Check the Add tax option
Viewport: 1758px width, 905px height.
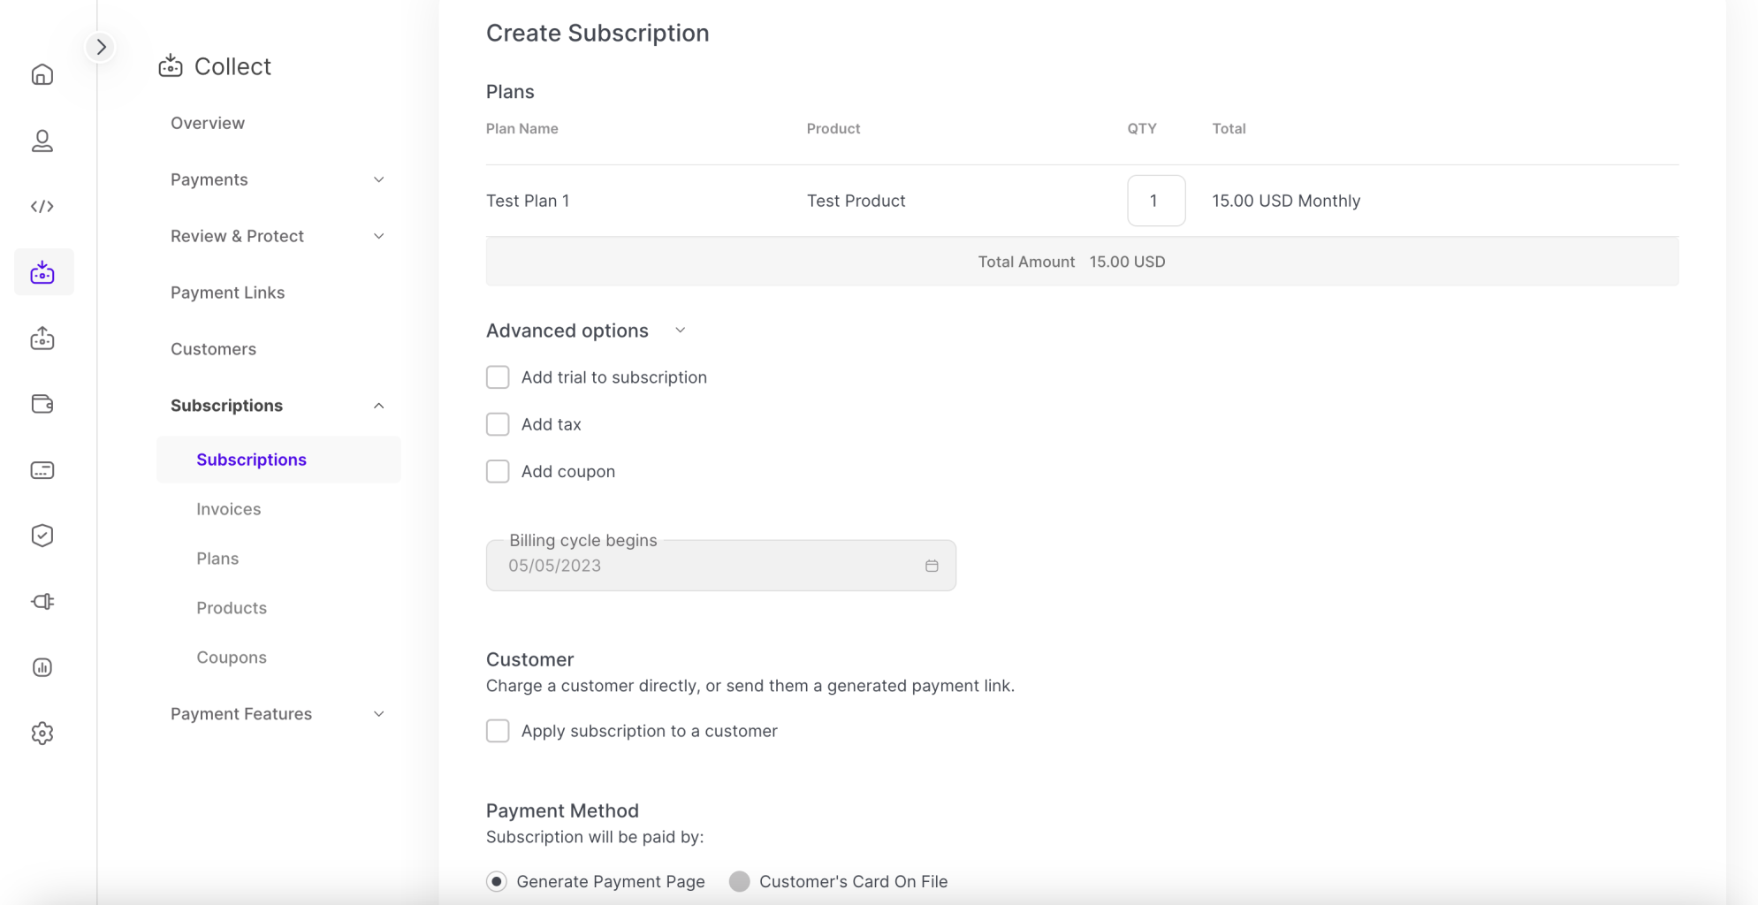(x=498, y=424)
